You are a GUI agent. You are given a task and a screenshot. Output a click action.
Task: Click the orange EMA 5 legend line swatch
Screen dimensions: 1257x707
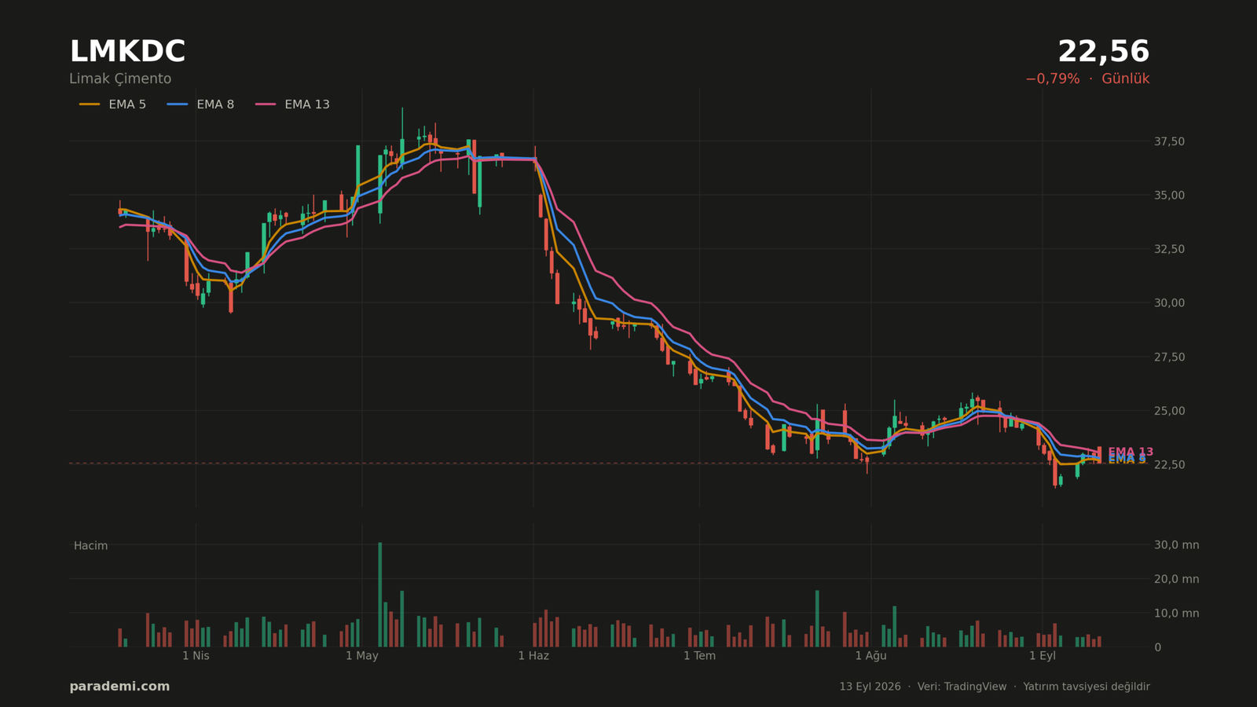tap(90, 104)
